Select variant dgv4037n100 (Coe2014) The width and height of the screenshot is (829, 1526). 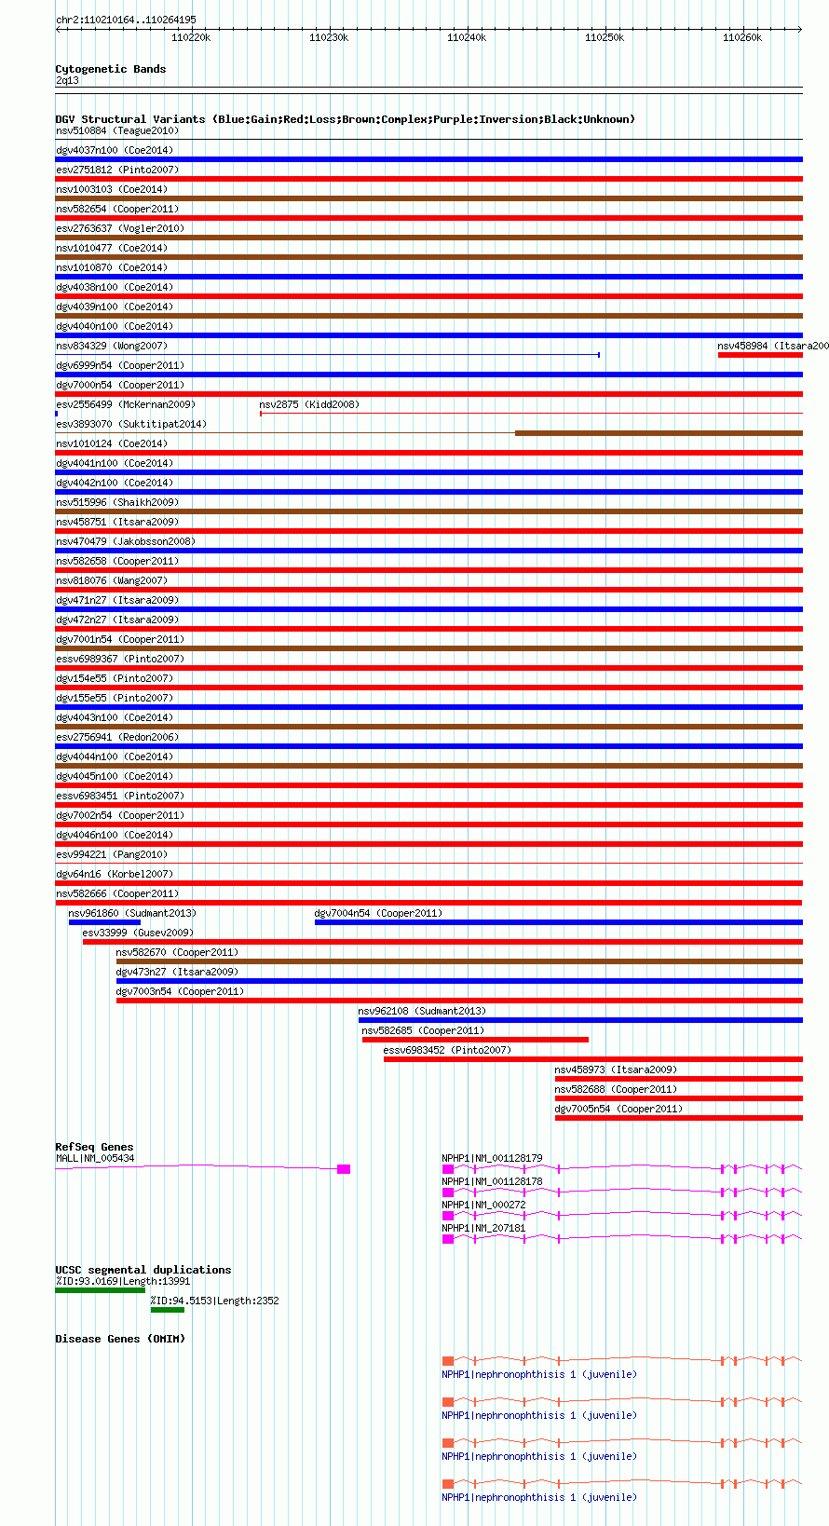(115, 150)
